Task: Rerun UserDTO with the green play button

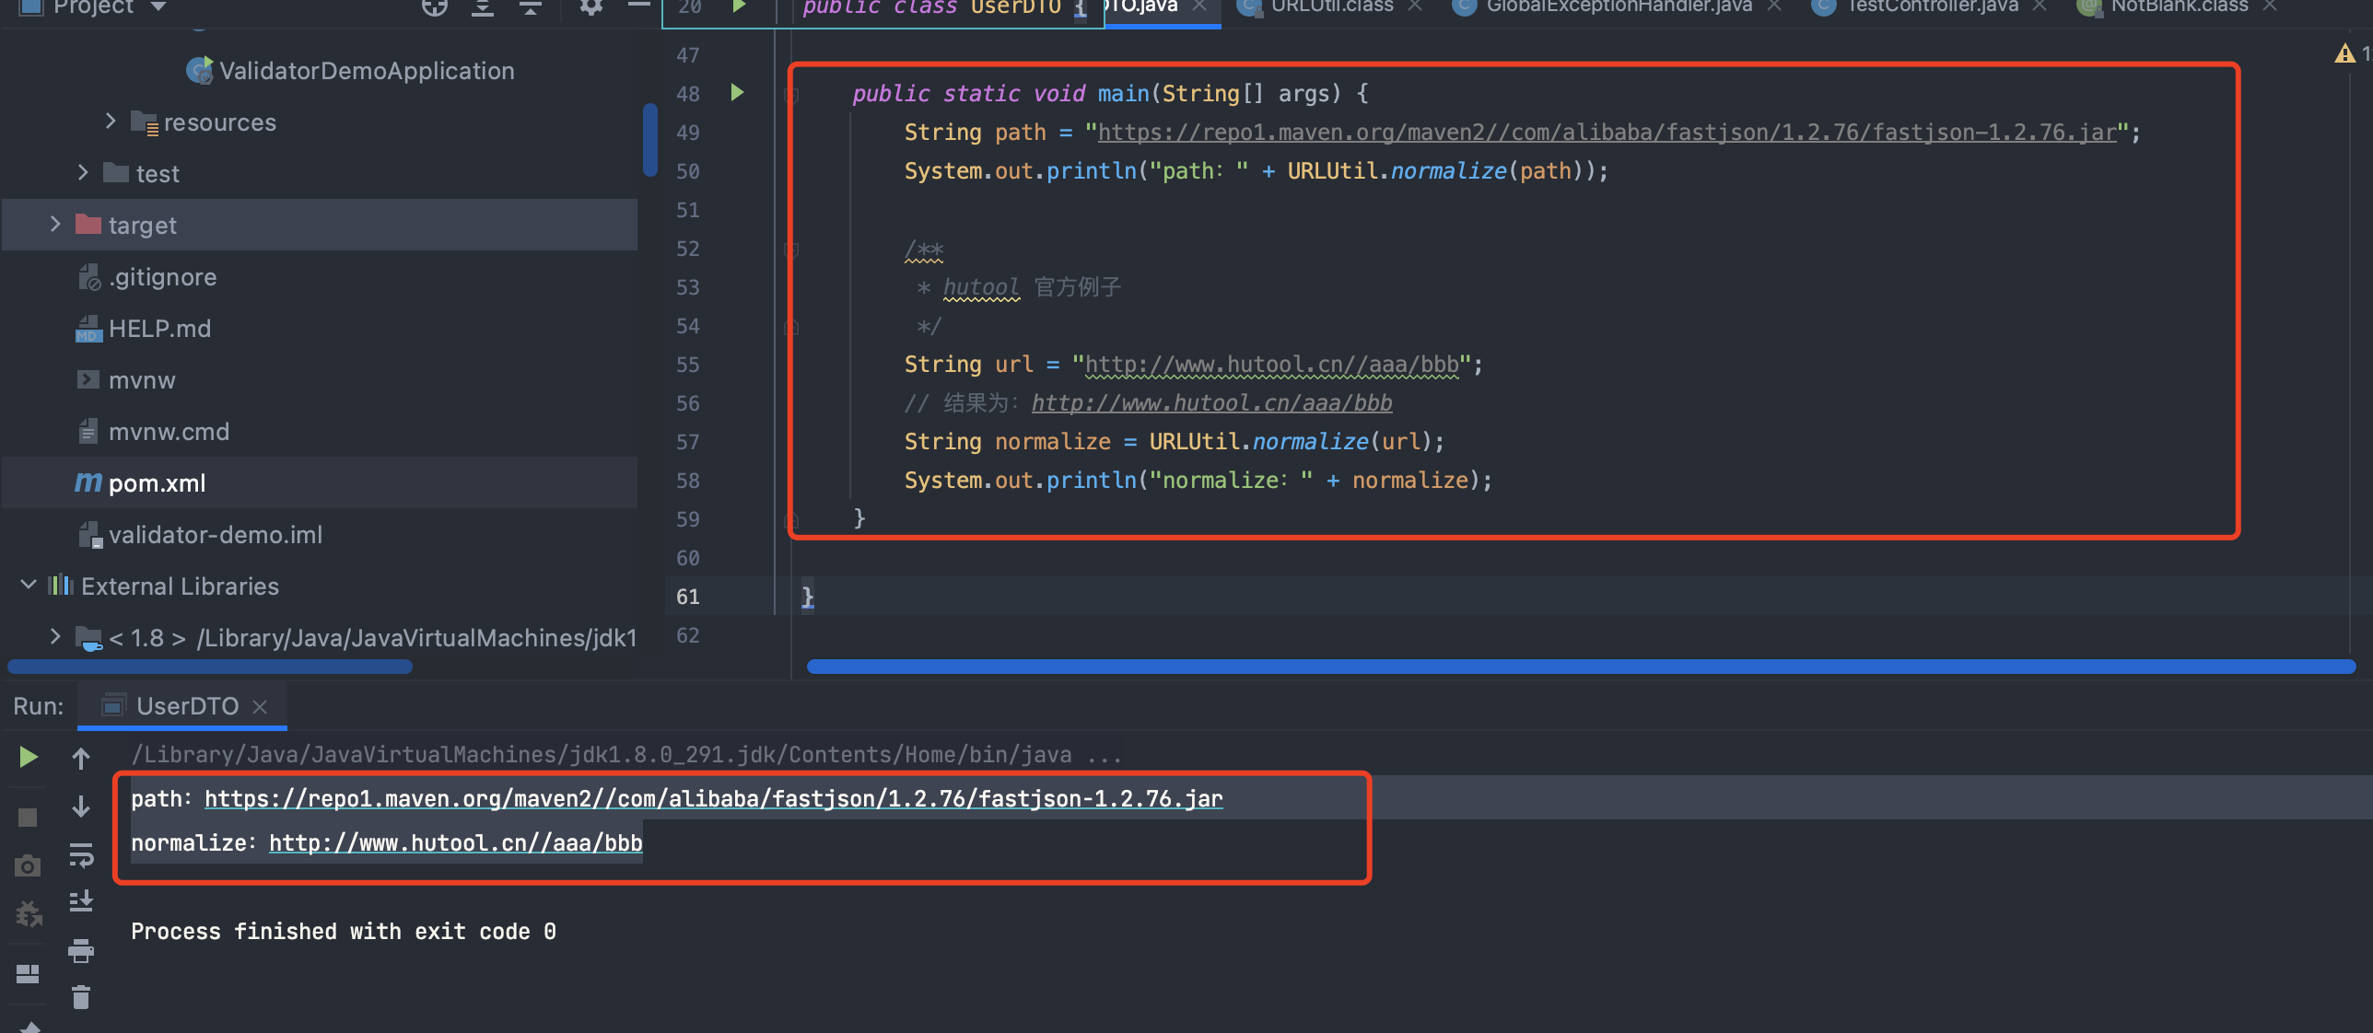Action: pos(29,757)
